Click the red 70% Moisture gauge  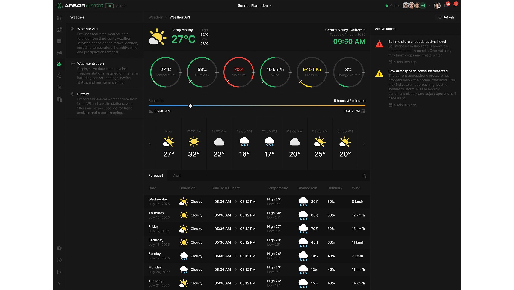[239, 72]
